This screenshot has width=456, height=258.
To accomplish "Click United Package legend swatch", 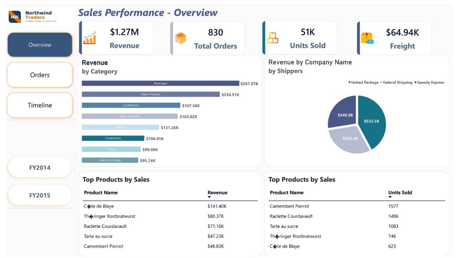I will 349,83.
